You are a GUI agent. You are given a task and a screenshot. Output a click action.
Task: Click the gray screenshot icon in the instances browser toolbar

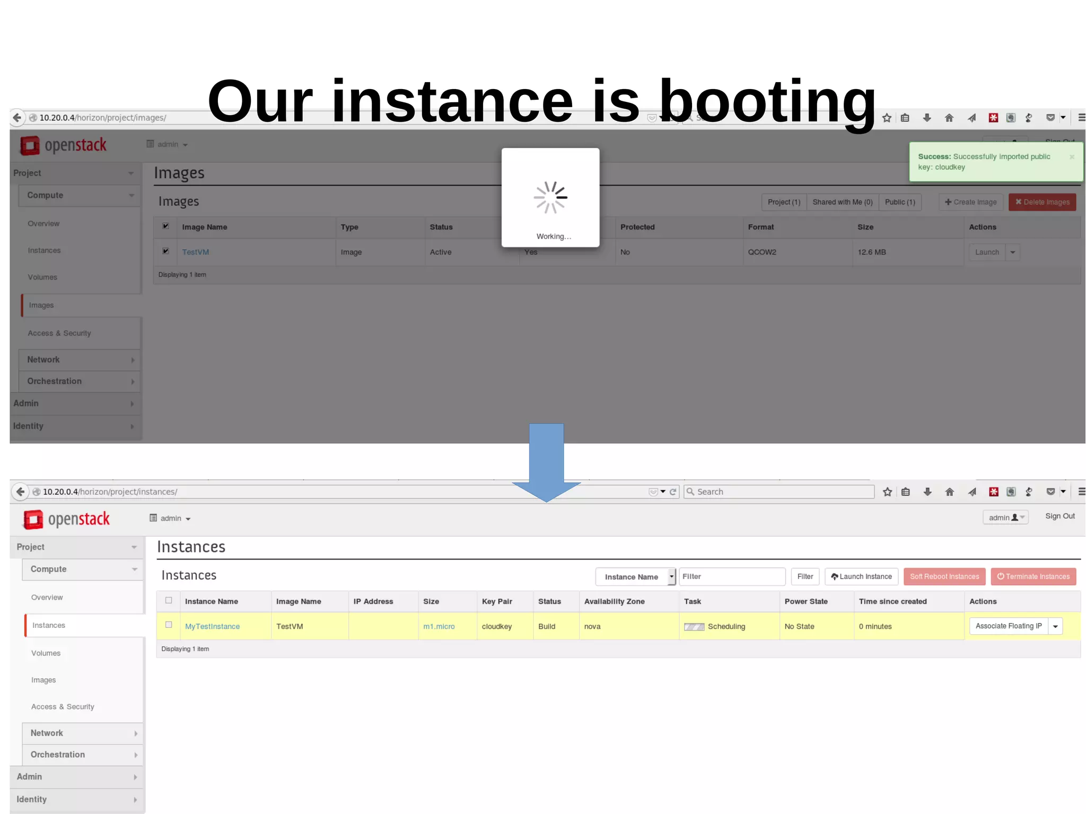[x=1011, y=492]
